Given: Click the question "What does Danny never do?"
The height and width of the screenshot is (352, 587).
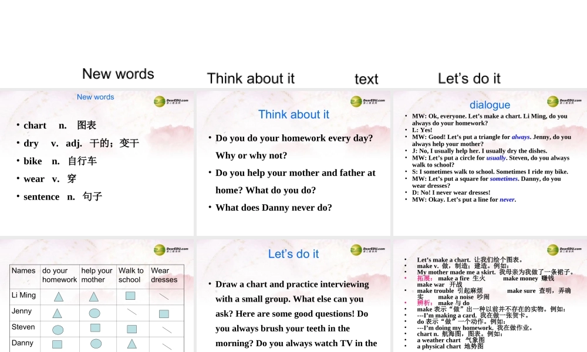Looking at the screenshot, I should click(274, 208).
